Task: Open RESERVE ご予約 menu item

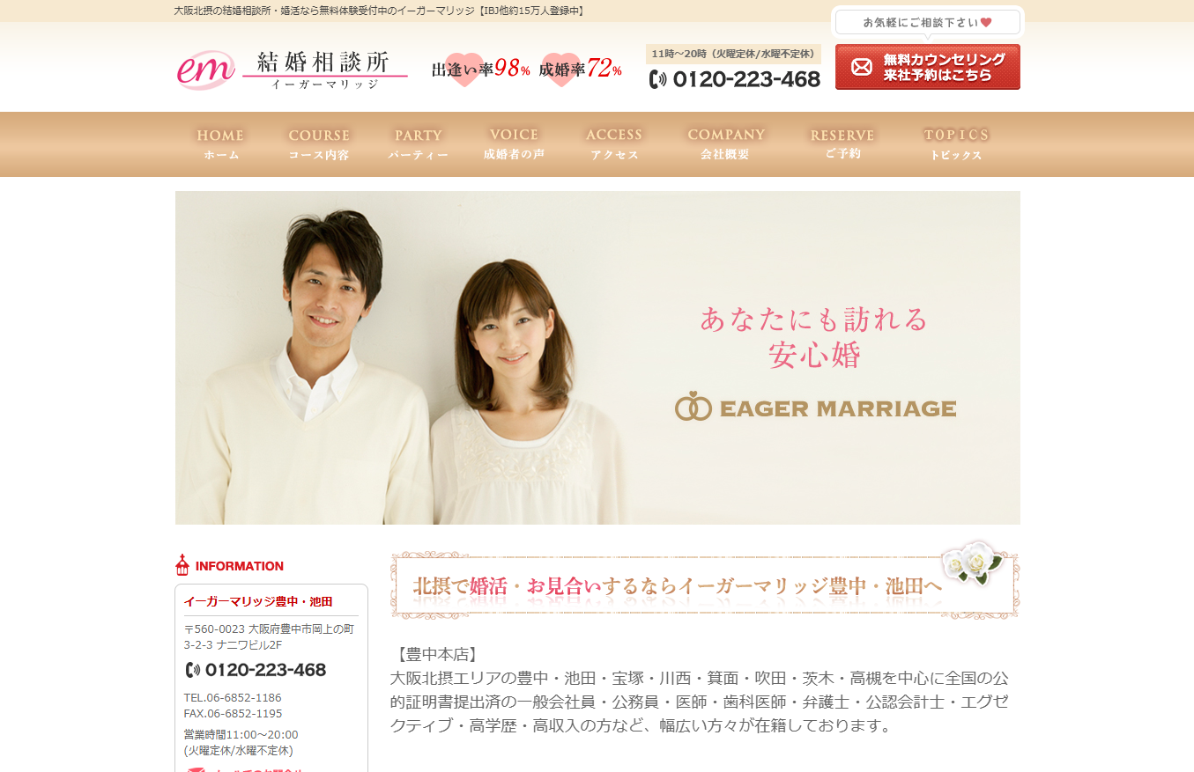Action: click(x=842, y=144)
